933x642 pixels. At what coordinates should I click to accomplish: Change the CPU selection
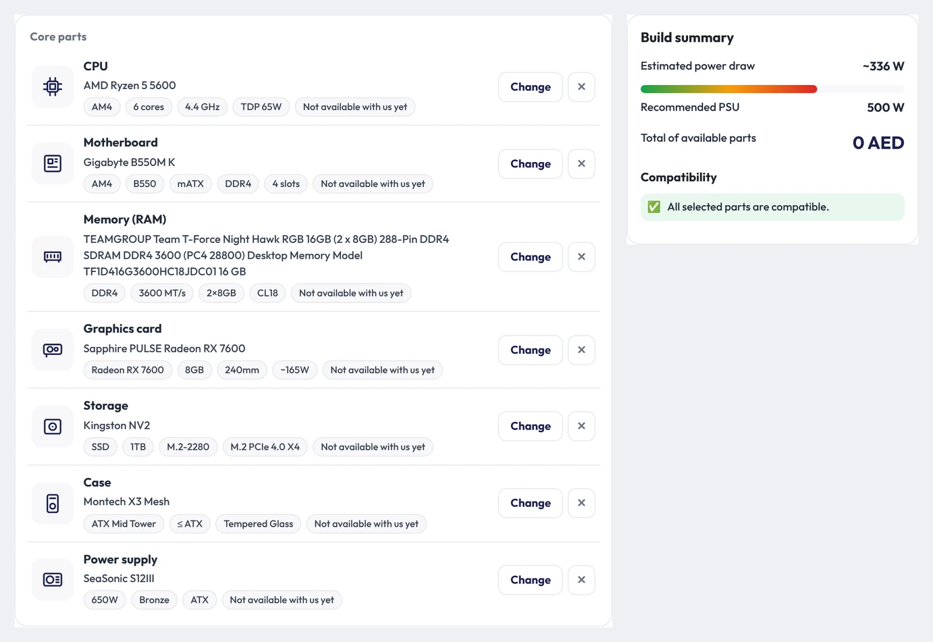tap(531, 87)
